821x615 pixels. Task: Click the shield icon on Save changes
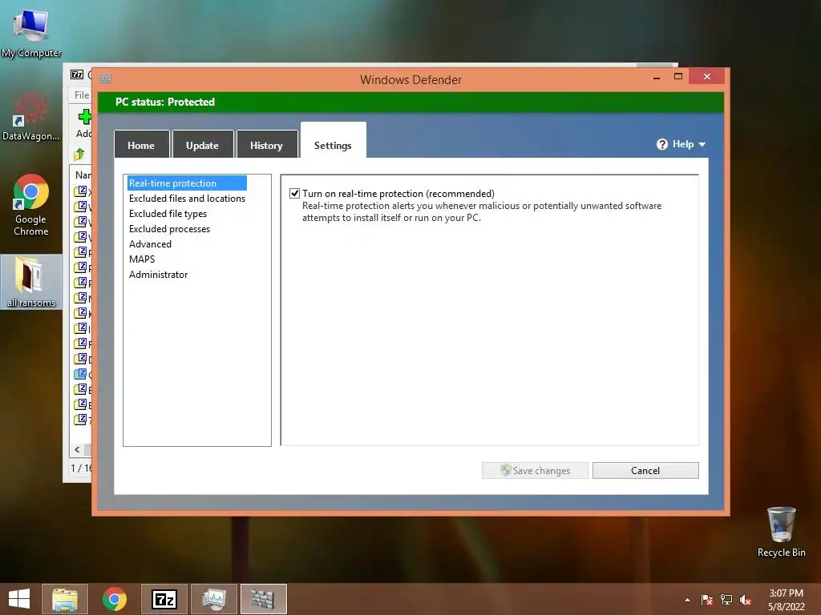(x=505, y=469)
